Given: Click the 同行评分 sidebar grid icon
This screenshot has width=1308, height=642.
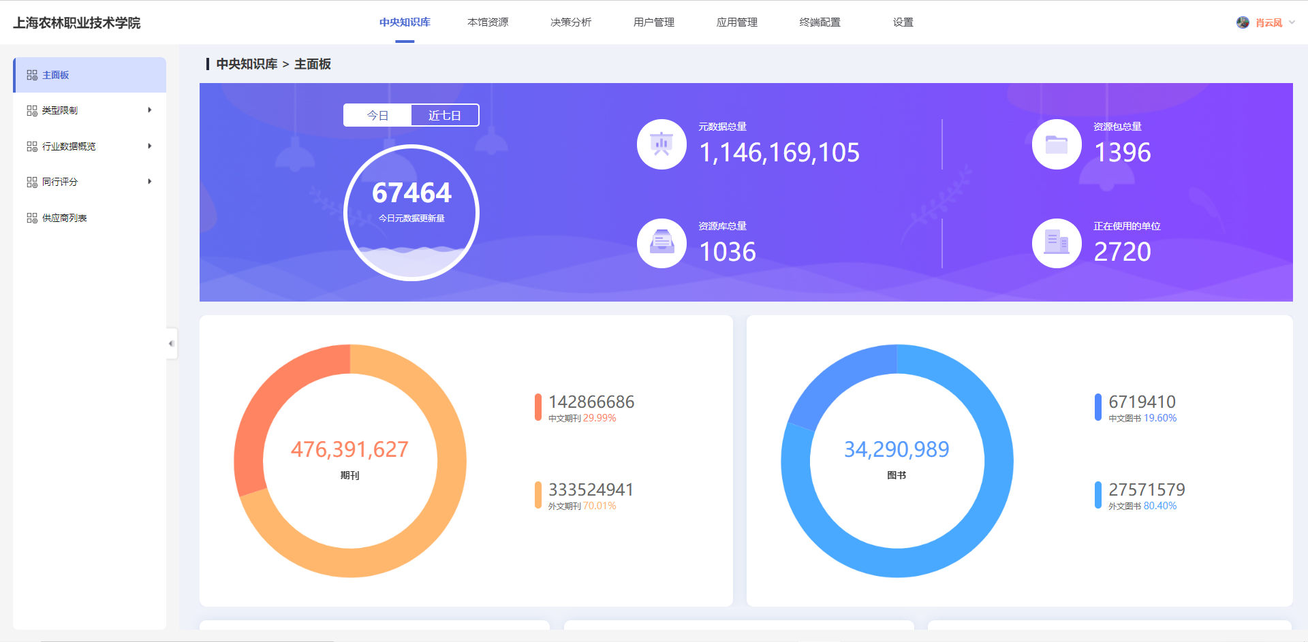Looking at the screenshot, I should coord(32,182).
